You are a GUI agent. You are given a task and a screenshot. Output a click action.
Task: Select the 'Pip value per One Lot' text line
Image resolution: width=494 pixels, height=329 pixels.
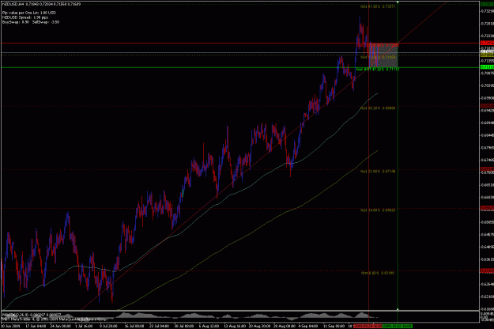(x=29, y=13)
